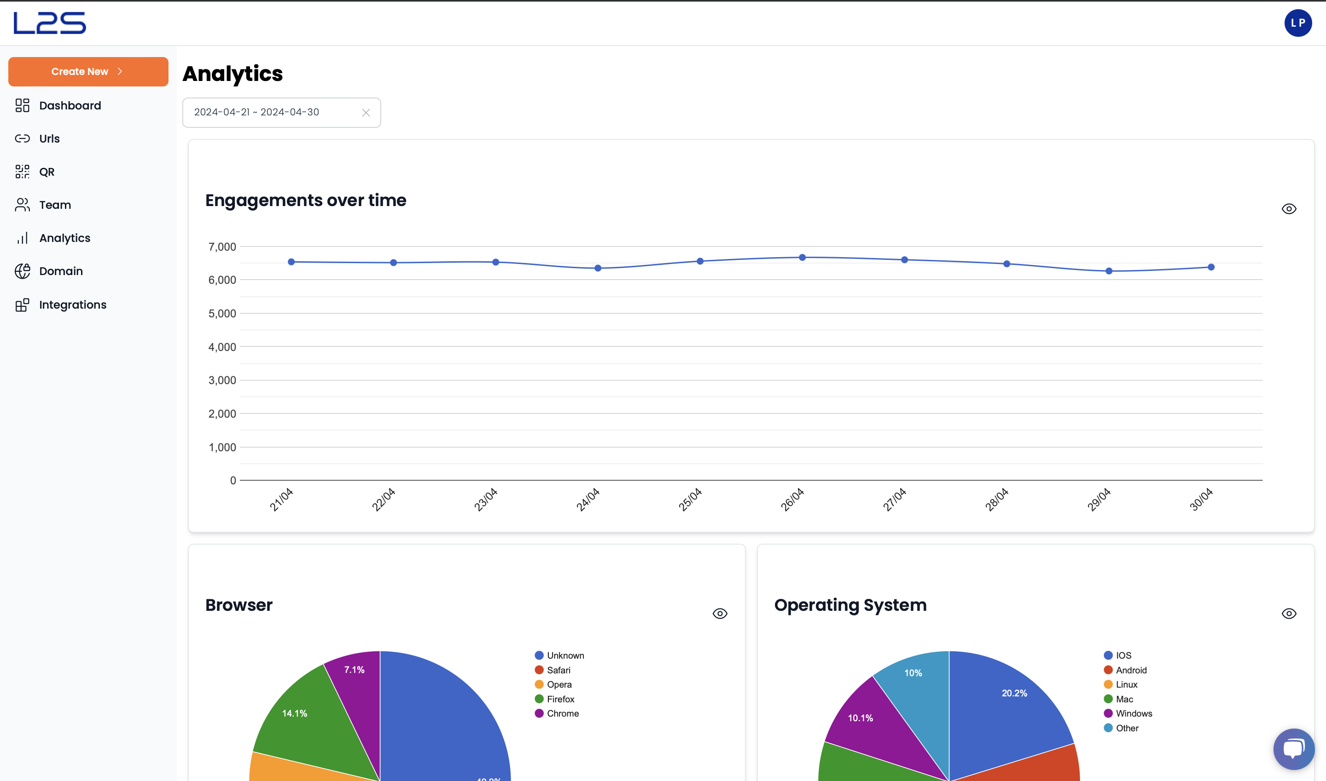Click the 27/04 data point

pos(905,260)
